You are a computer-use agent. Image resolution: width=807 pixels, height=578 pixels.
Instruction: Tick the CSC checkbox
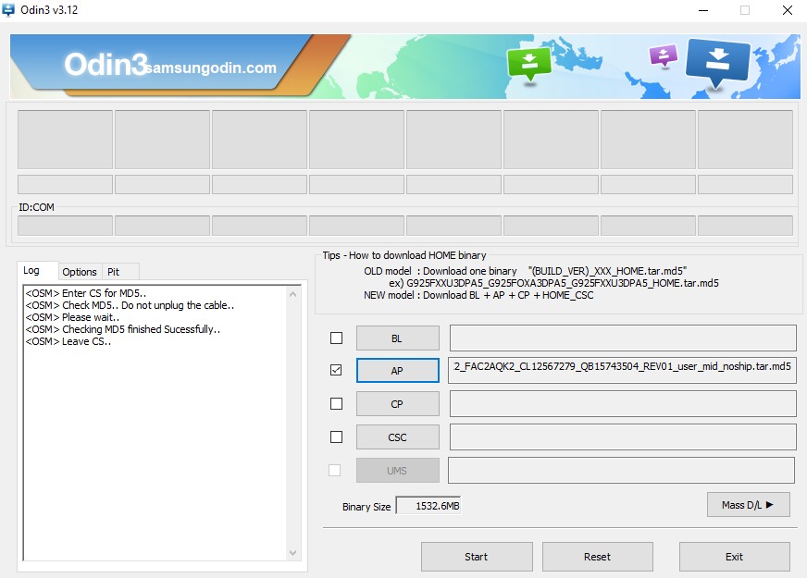(336, 437)
